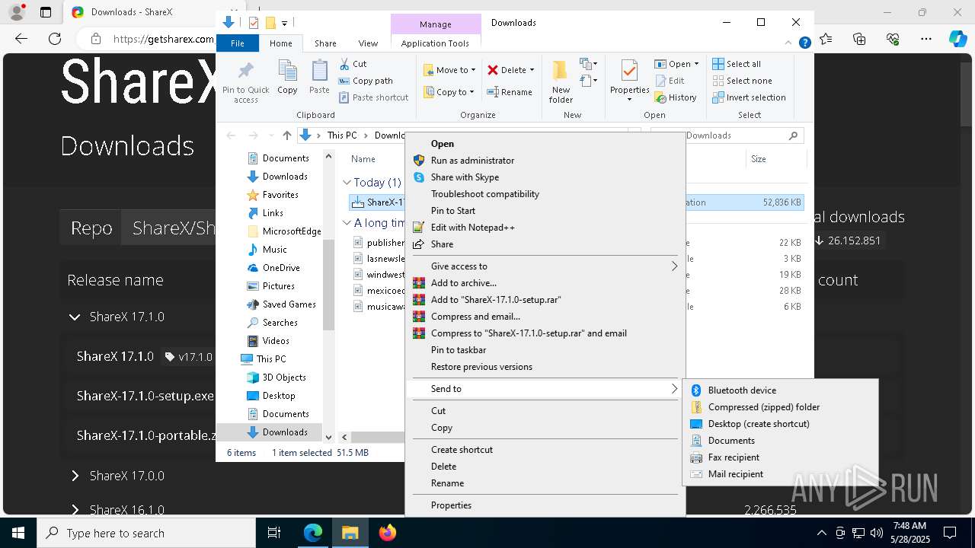Choose Properties in the context menu
Image resolution: width=975 pixels, height=548 pixels.
pyautogui.click(x=545, y=505)
